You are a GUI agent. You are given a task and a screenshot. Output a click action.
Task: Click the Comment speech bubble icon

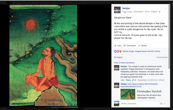(125, 46)
